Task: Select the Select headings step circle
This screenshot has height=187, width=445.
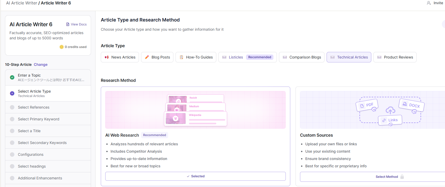Action: (12, 166)
